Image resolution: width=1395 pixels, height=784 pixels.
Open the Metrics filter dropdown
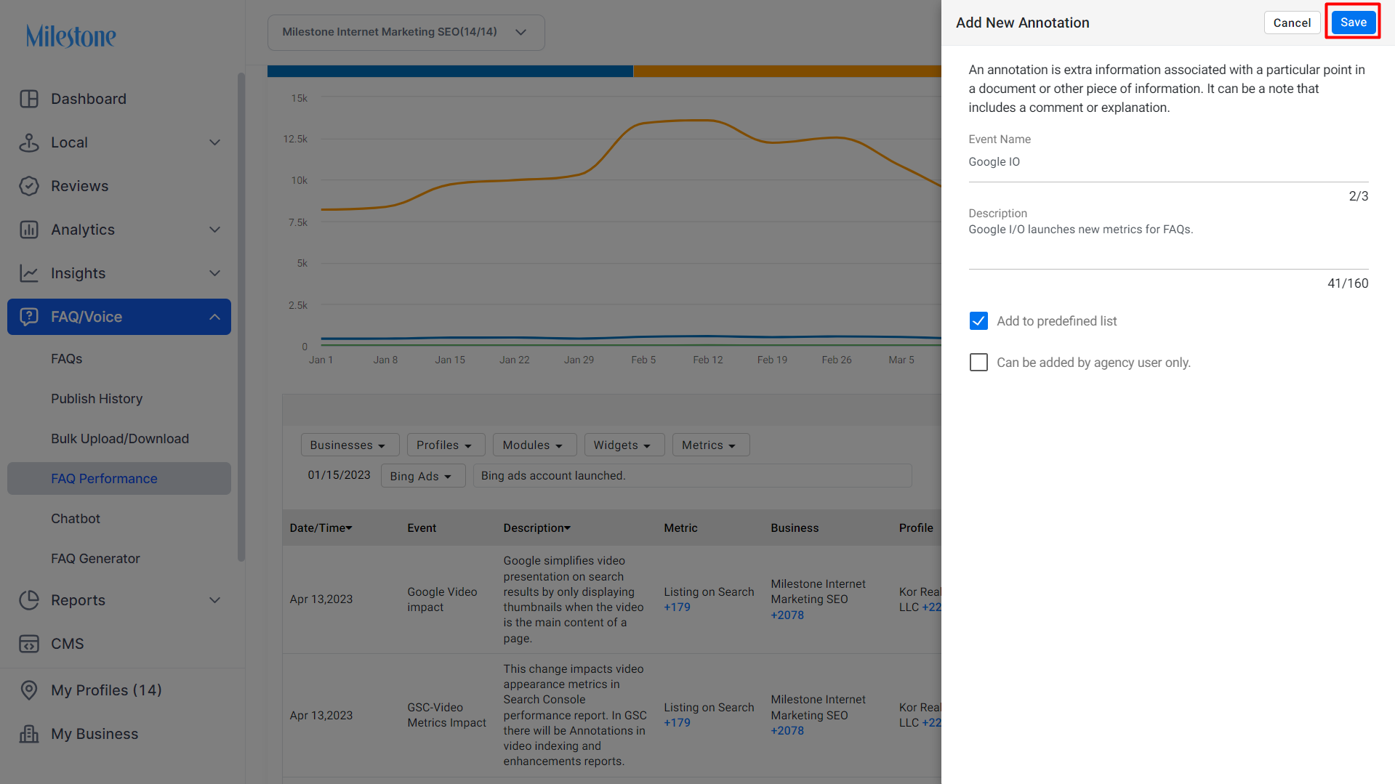click(710, 445)
